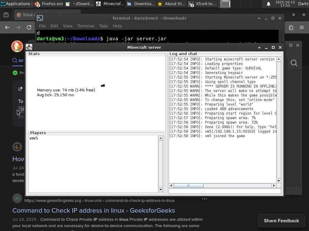Click the DuckDuckGo search magnifier button
Screen dimensions: 309x231
click(x=294, y=63)
